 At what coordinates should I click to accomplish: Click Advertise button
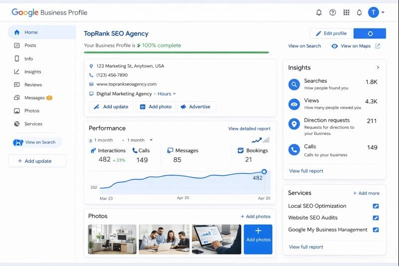click(196, 107)
